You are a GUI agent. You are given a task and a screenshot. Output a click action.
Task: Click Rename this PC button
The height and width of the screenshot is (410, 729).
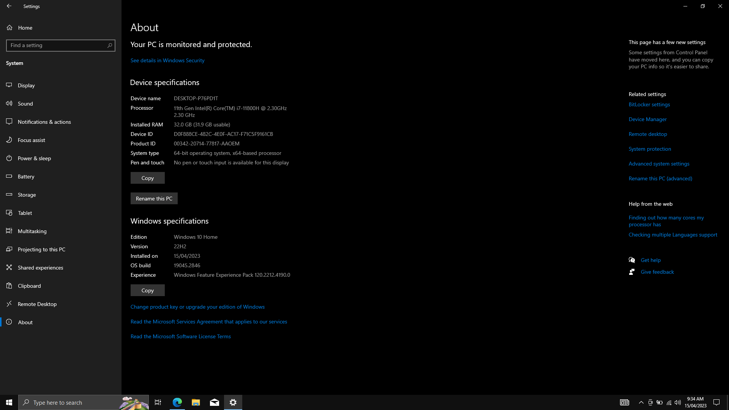click(x=154, y=199)
